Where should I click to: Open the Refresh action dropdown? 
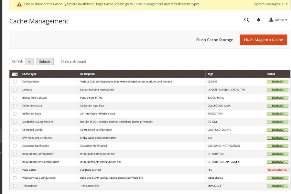point(29,62)
